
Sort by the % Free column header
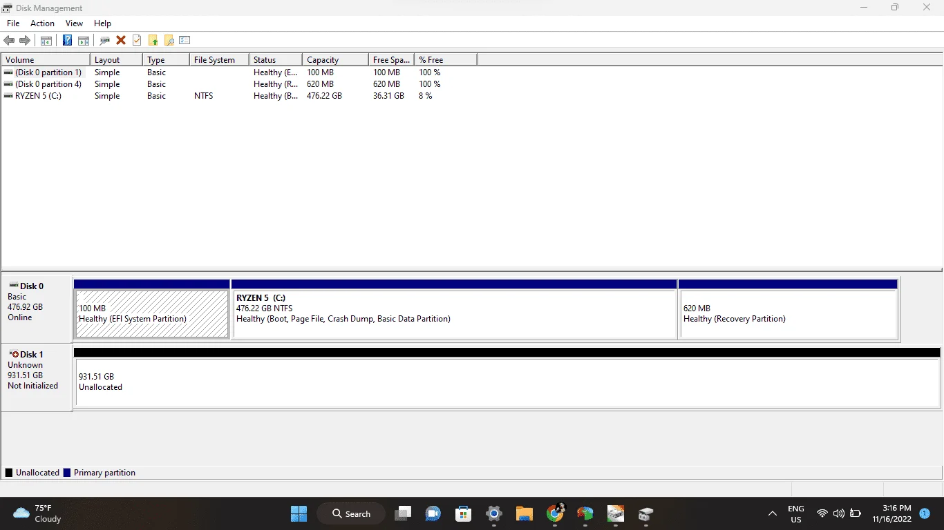coord(446,60)
